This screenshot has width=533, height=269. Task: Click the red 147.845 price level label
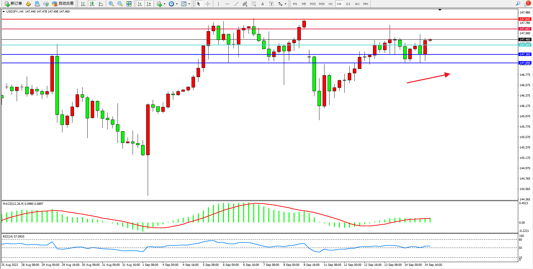525,19
